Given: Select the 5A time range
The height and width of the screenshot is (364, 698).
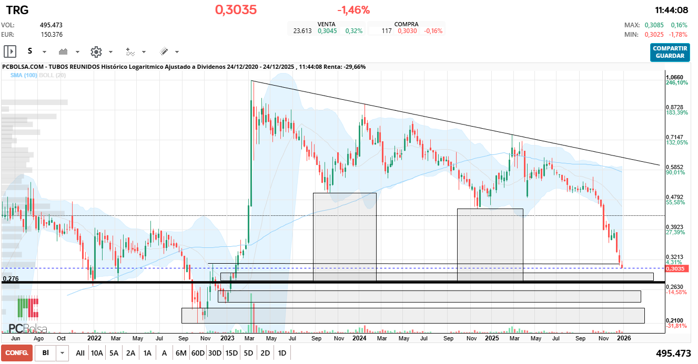Looking at the screenshot, I should 114,353.
